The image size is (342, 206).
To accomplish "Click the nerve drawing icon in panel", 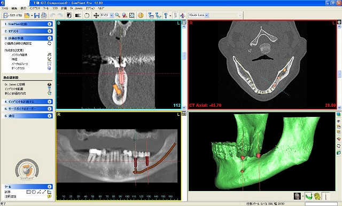I will pyautogui.click(x=50, y=59).
